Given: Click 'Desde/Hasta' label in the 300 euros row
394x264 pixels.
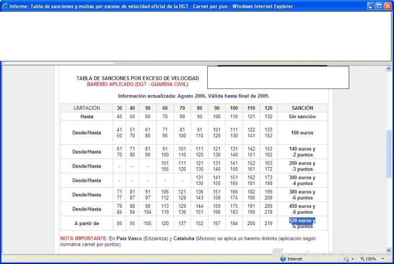Looking at the screenshot, I should 87,180.
